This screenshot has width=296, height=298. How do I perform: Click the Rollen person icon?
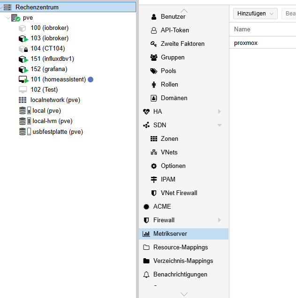coord(153,85)
